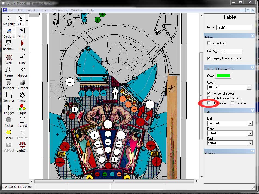Click the horizontal scrollbar right arrow
259x194 pixels.
click(x=197, y=181)
